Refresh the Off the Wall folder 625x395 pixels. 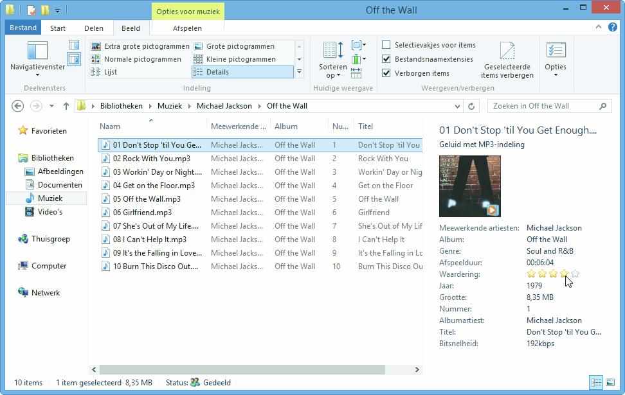[x=471, y=106]
